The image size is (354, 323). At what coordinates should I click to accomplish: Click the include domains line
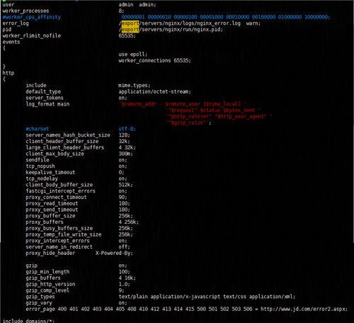click(x=28, y=321)
